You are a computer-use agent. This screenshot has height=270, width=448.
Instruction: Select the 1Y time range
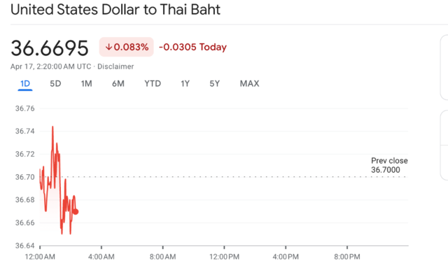click(185, 84)
